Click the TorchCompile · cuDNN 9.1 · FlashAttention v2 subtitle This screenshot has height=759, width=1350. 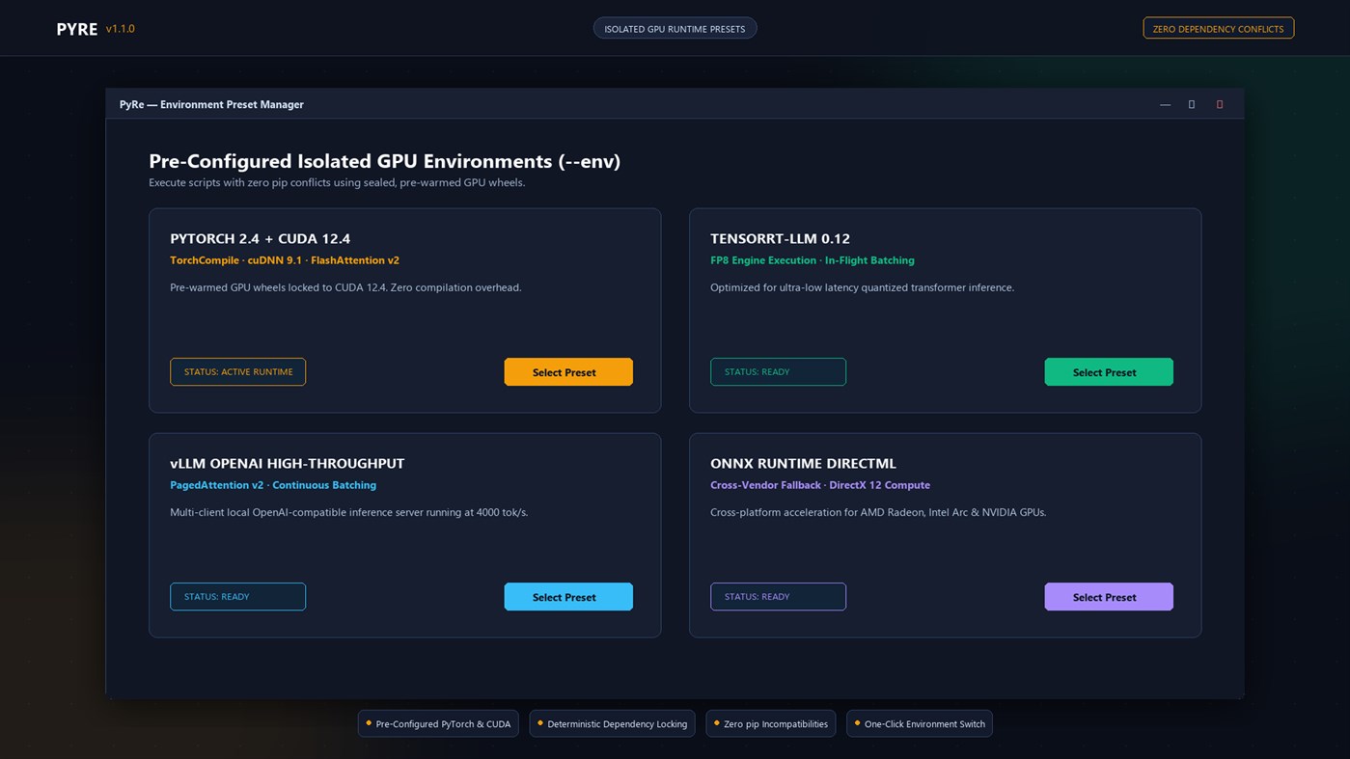tap(285, 260)
